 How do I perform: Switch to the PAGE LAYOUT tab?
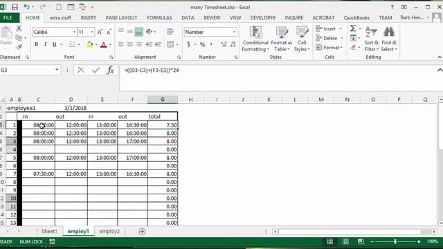point(121,18)
